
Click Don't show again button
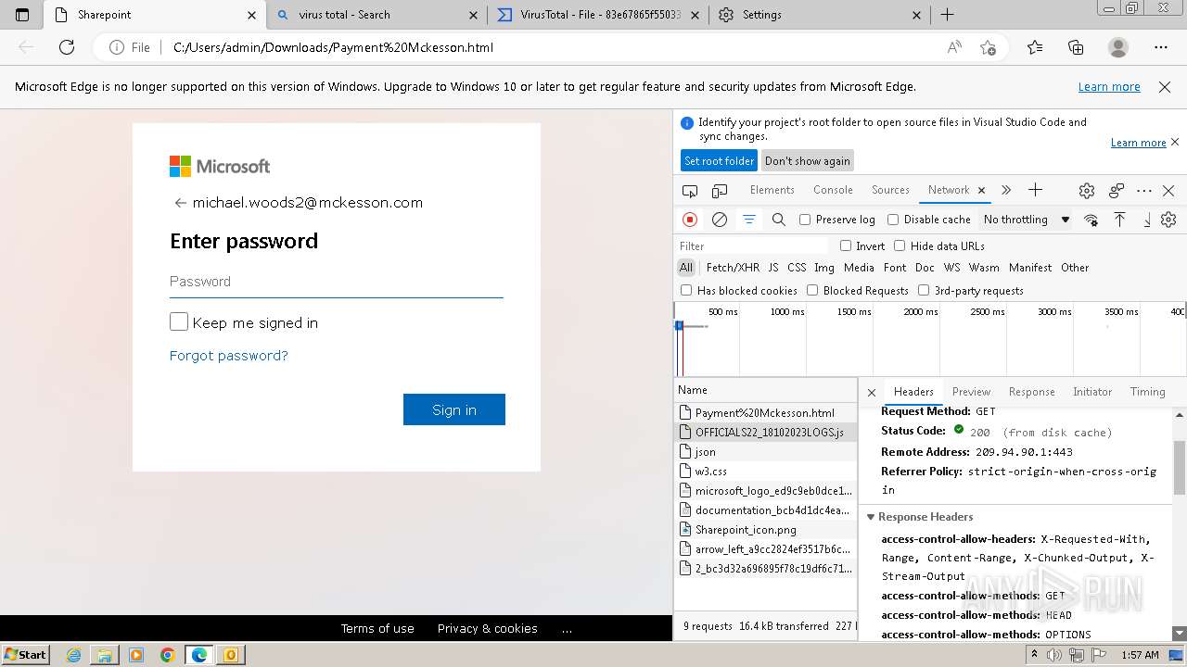[x=807, y=161]
